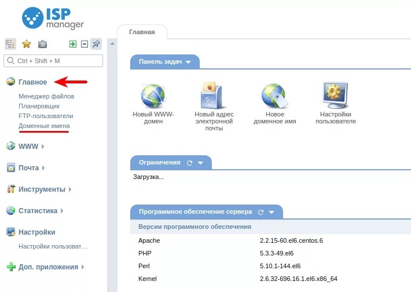
Task: Click the briefcase icon in sidebar toolbar
Action: click(x=42, y=44)
